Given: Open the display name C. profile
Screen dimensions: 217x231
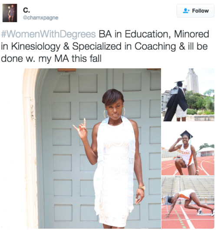Looking at the screenshot, I should point(26,10).
